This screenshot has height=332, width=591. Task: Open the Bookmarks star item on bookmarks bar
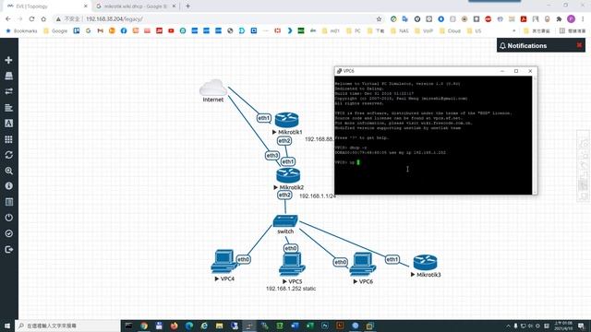pyautogui.click(x=22, y=30)
